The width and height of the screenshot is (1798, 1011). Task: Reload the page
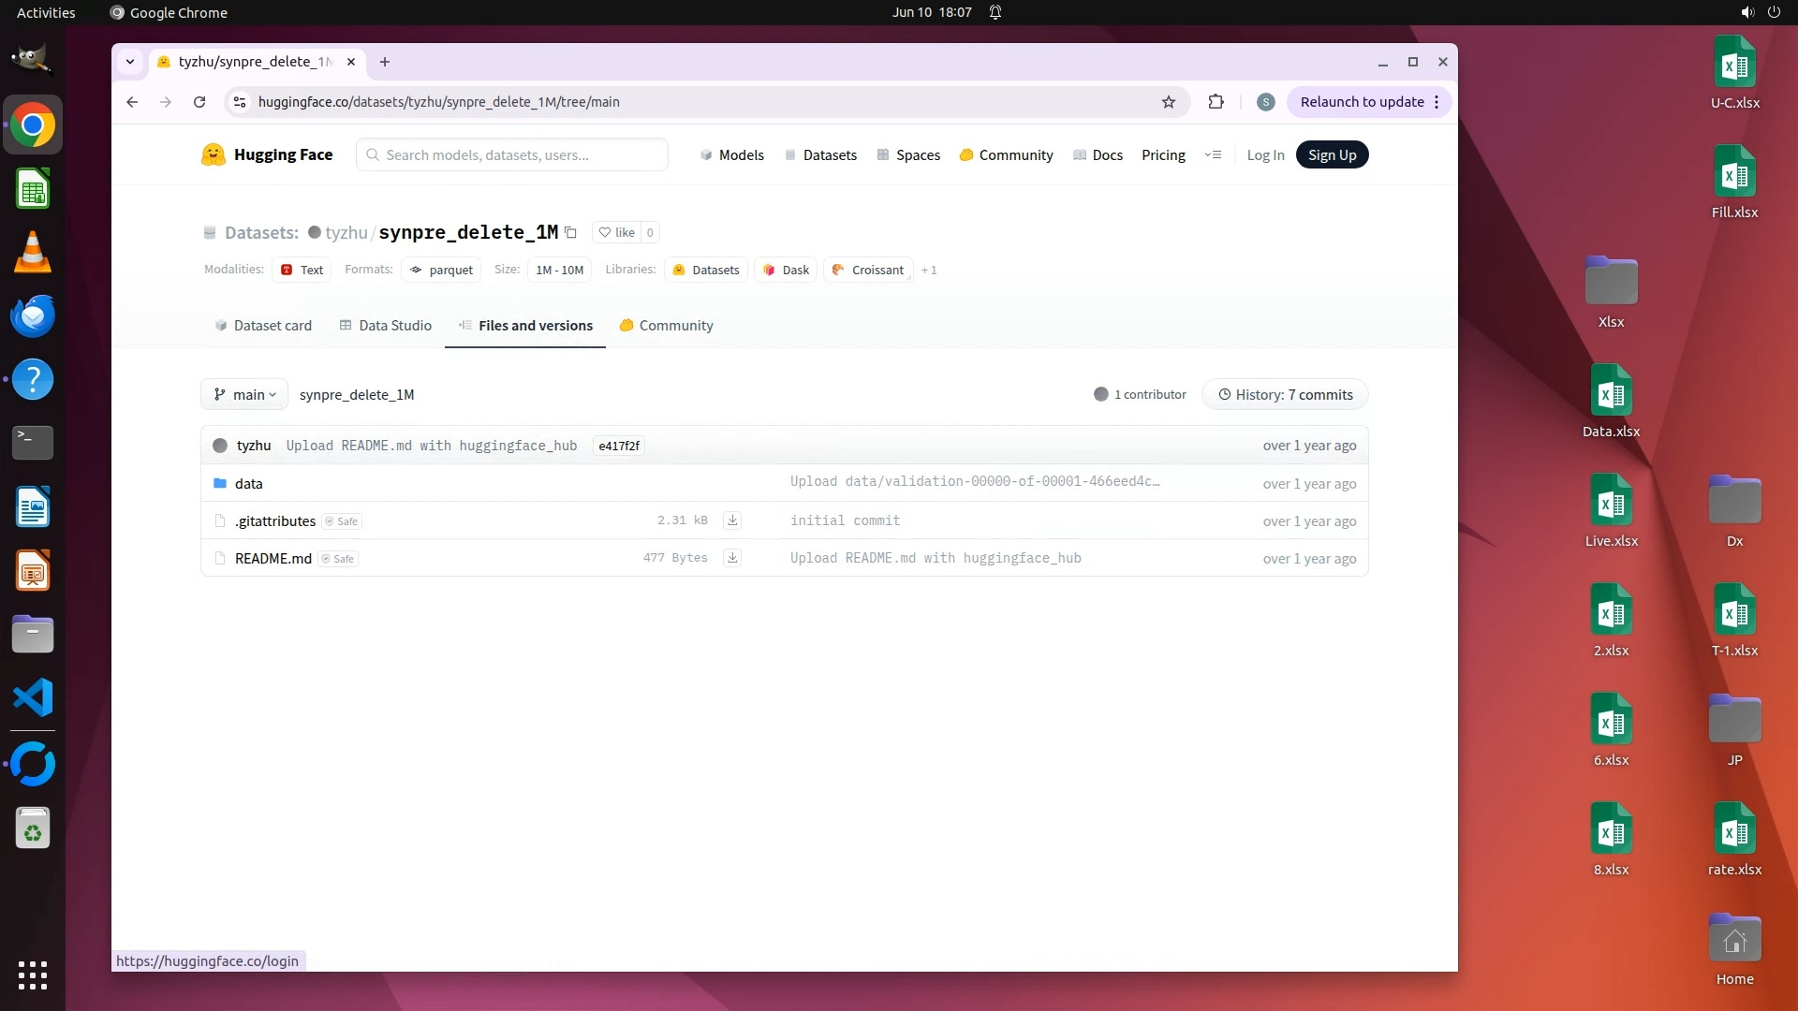pos(199,102)
